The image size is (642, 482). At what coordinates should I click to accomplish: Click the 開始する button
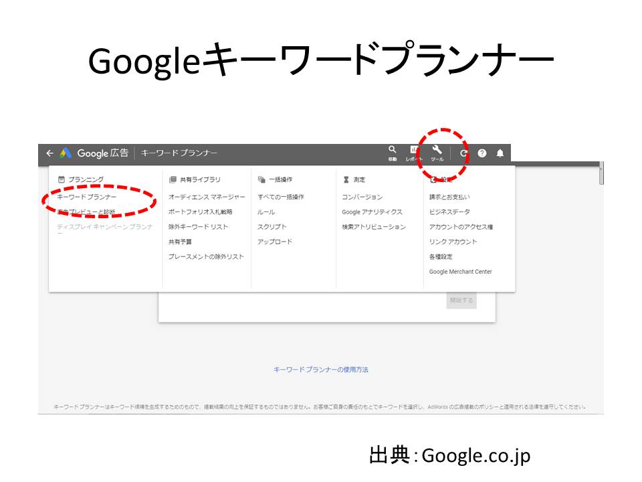(x=461, y=301)
